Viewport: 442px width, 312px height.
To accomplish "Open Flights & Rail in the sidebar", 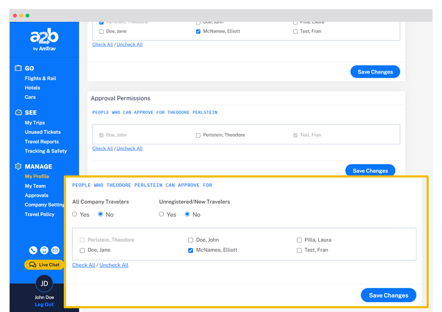I will click(40, 79).
